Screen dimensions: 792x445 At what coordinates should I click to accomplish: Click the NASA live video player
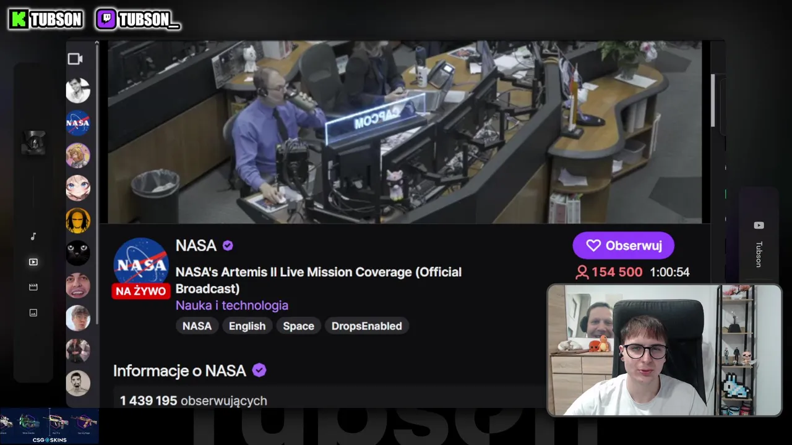point(405,132)
